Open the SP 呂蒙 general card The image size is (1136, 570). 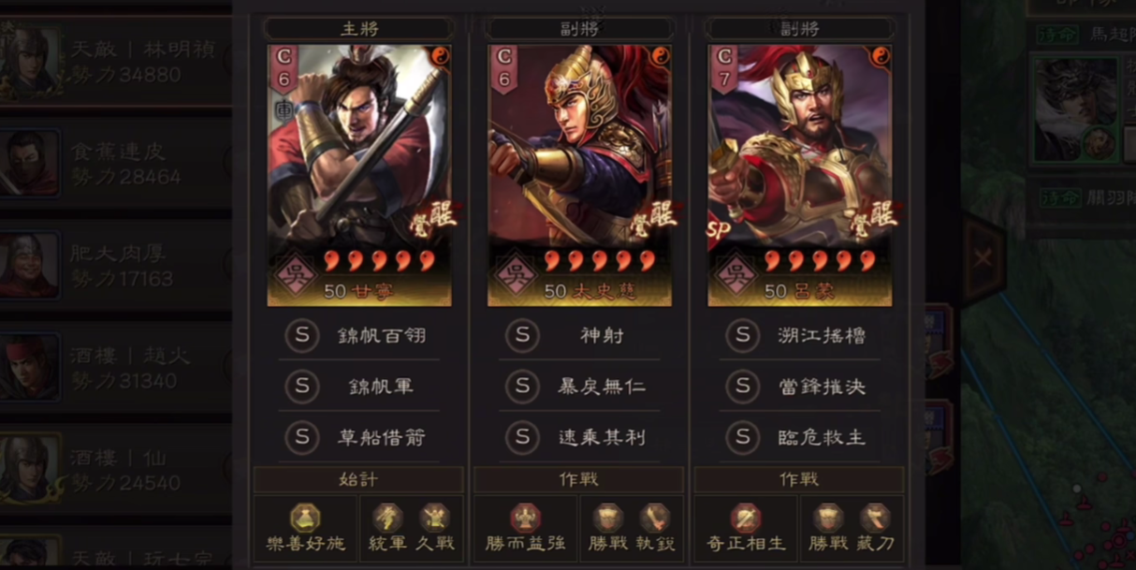pos(800,175)
